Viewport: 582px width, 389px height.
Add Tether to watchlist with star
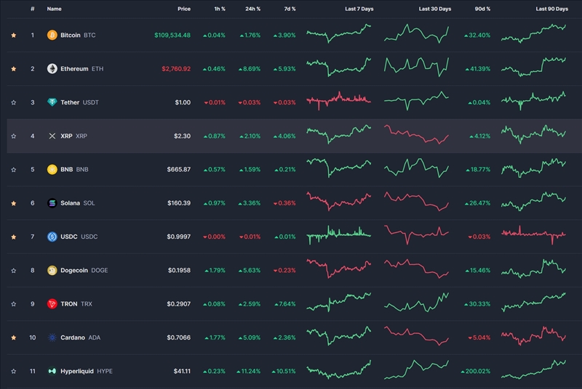pos(14,102)
